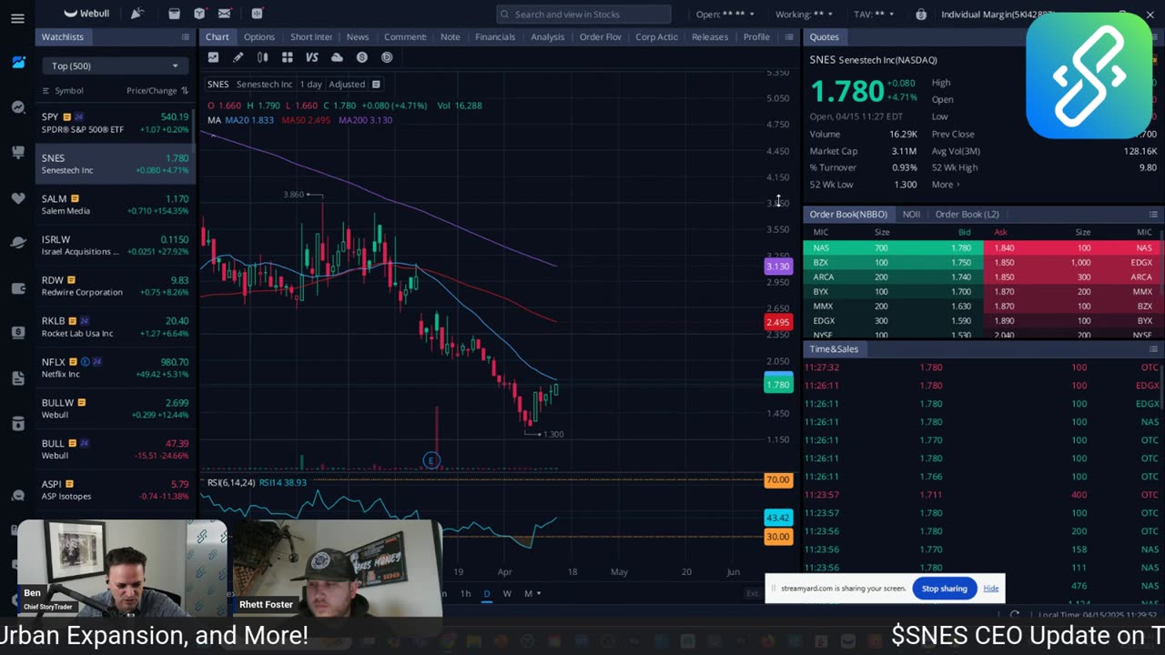The width and height of the screenshot is (1165, 655).
Task: Select the chart type icon in chart toolbar
Action: tap(213, 57)
